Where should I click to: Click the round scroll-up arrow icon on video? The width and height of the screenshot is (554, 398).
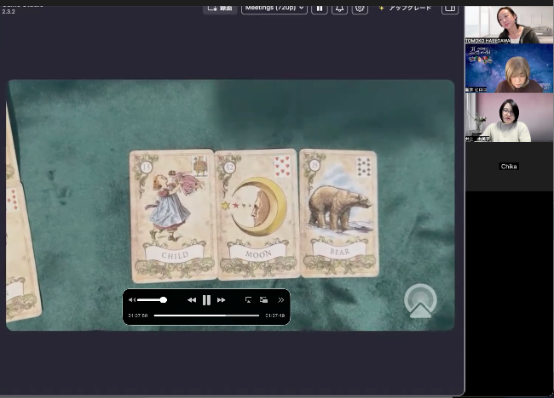tap(420, 301)
